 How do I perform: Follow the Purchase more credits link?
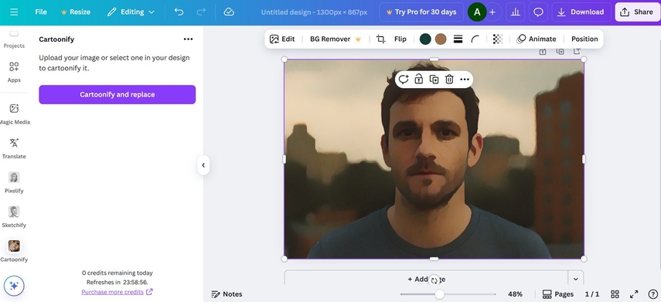click(x=117, y=292)
